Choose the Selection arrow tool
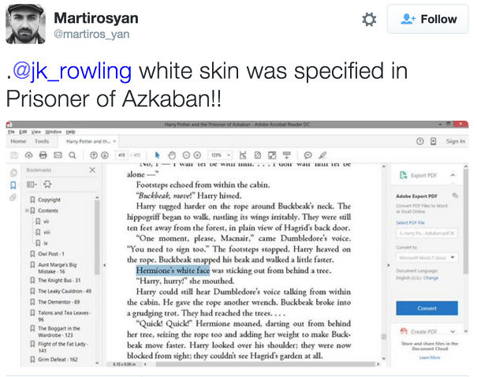 pos(157,155)
